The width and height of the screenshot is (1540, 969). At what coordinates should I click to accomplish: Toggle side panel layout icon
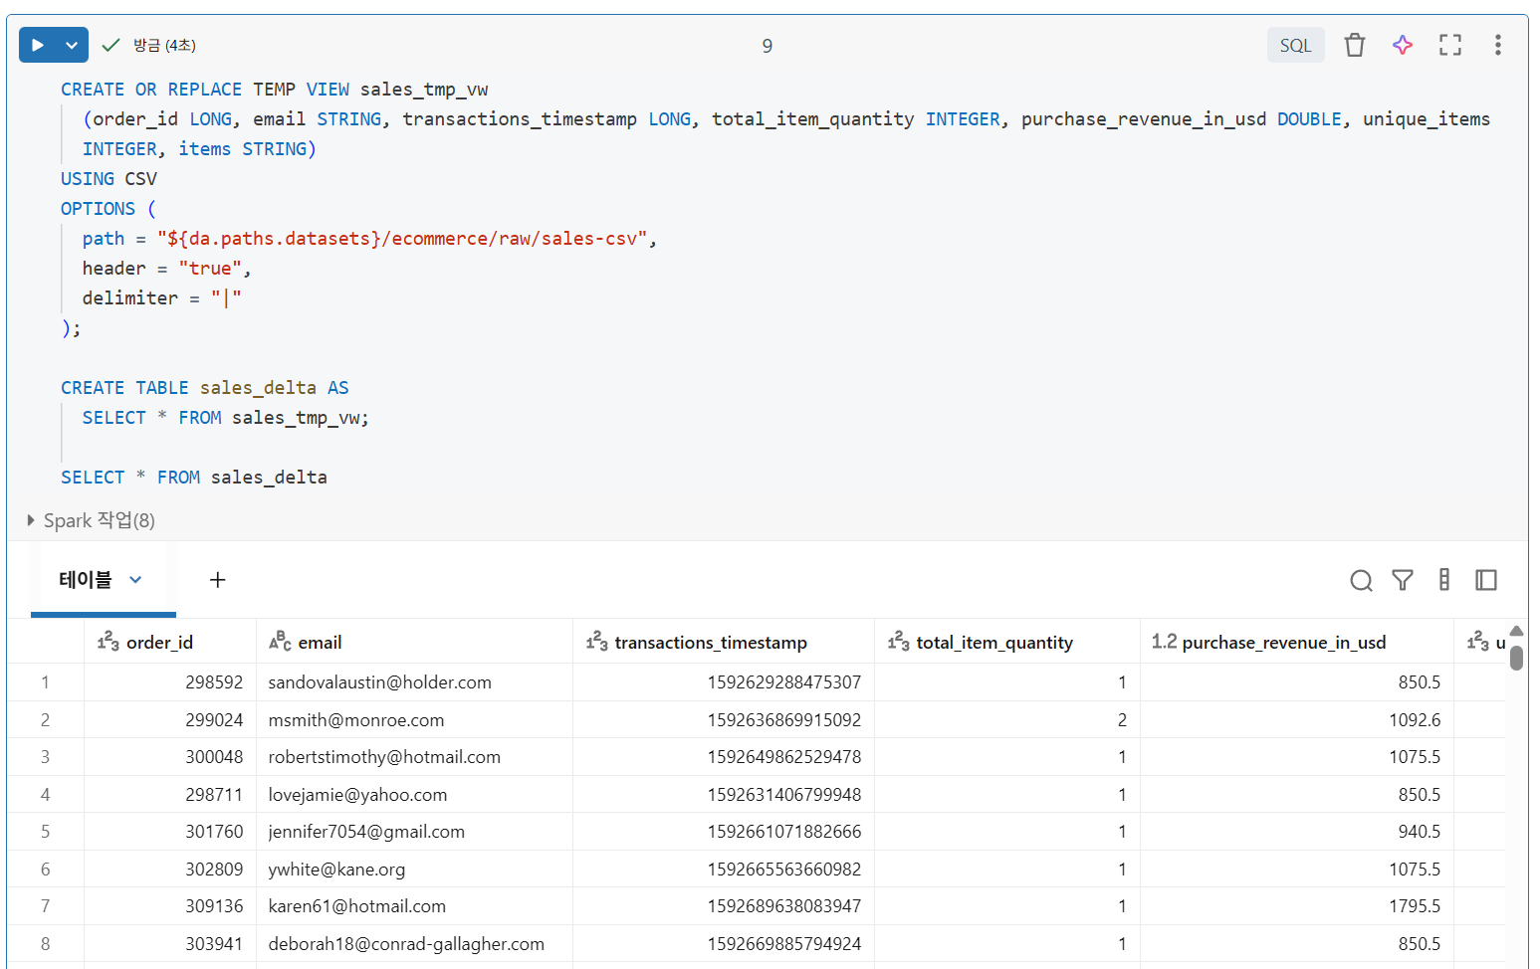pyautogui.click(x=1485, y=580)
